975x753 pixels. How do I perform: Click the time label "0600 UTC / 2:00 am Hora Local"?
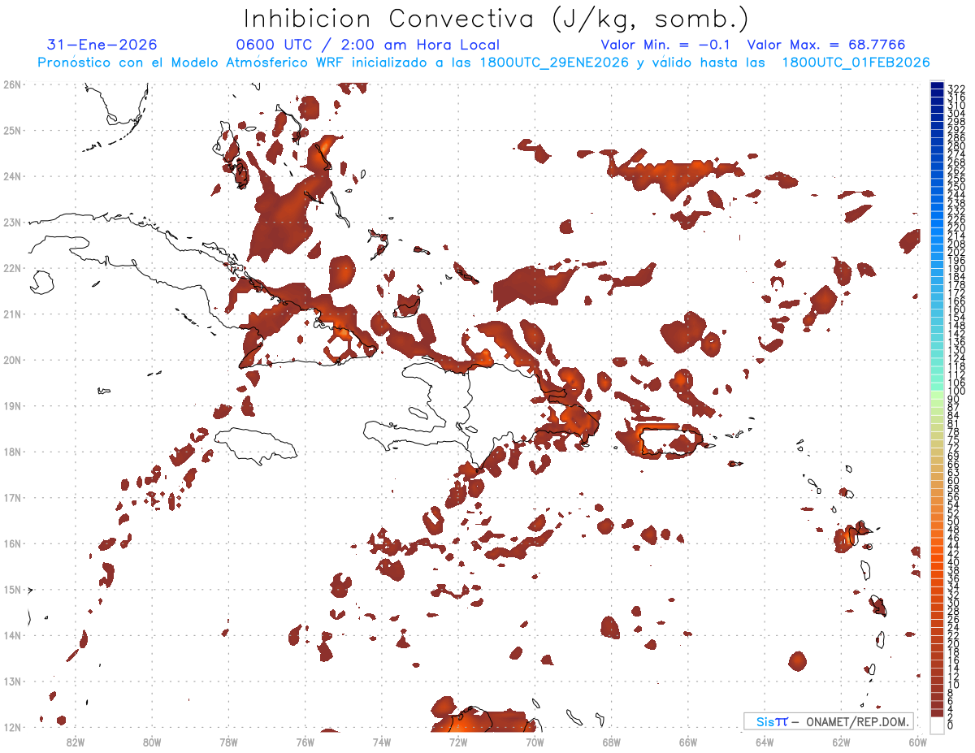click(367, 45)
